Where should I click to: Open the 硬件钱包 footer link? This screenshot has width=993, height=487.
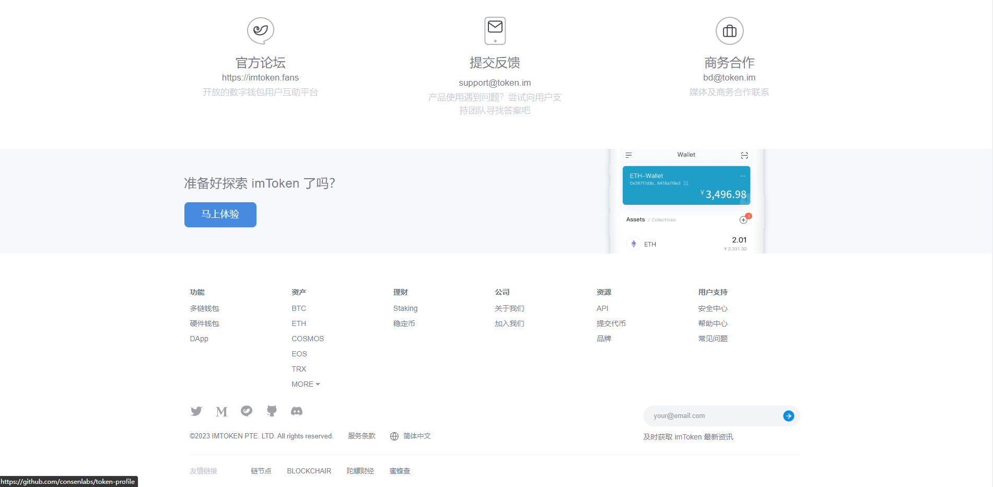point(204,324)
